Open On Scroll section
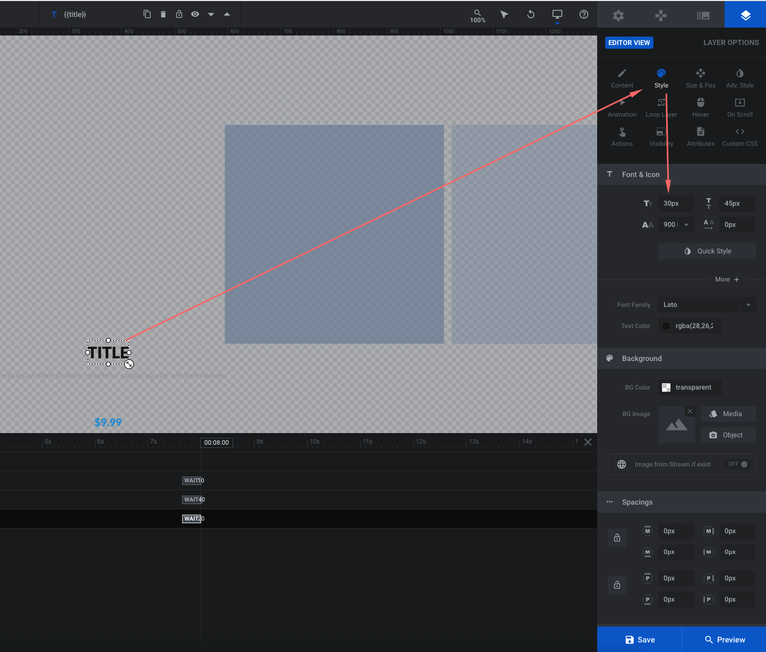Screen dimensions: 766x652 coord(740,108)
